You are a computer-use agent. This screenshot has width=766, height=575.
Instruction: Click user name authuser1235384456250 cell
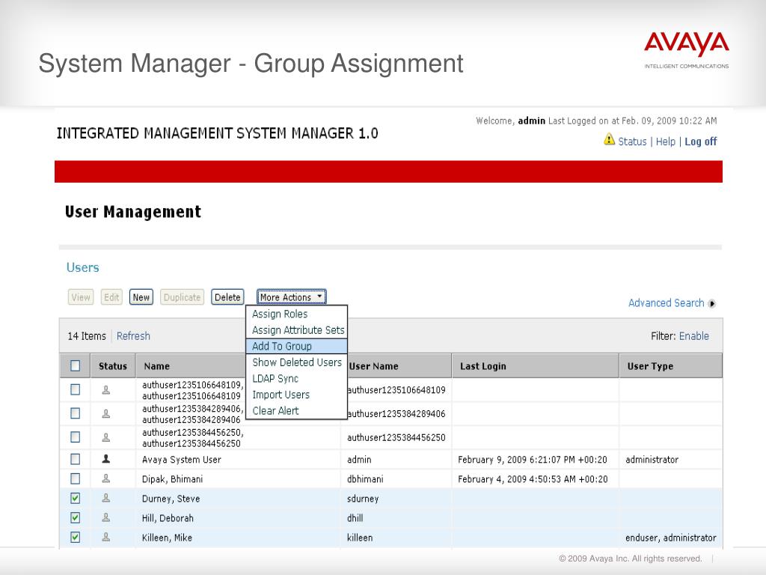point(396,437)
